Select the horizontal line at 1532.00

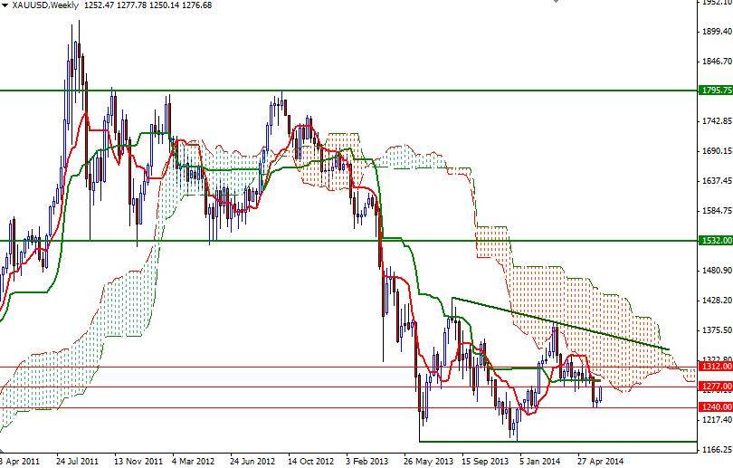pyautogui.click(x=348, y=241)
